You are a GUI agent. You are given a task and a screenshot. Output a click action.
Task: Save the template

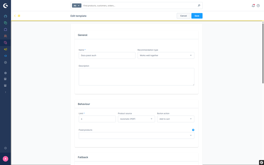pyautogui.click(x=197, y=16)
